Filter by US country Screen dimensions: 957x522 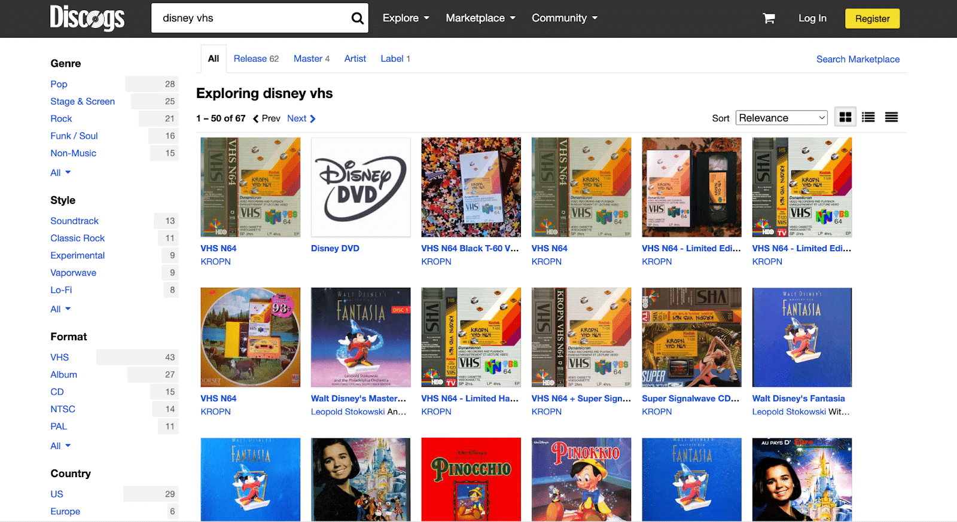[57, 494]
